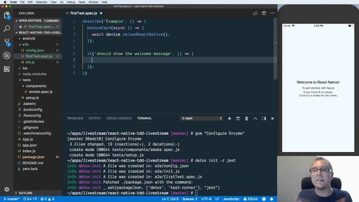This screenshot has height=202, width=359.
Task: Expand the Outline section
Action: click(x=25, y=193)
